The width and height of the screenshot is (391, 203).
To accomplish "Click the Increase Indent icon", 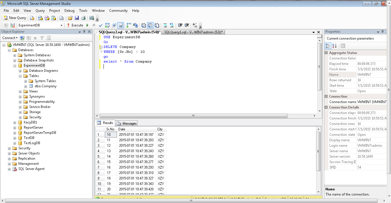I will (187, 25).
